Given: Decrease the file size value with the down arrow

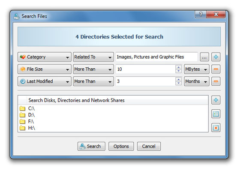Looking at the screenshot, I should point(178,71).
